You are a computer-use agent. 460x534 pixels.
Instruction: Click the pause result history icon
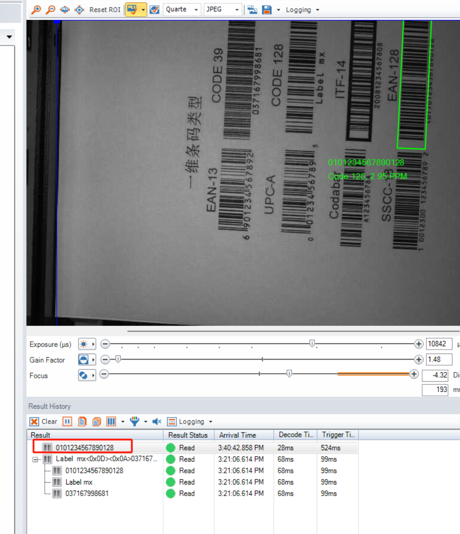pos(67,422)
